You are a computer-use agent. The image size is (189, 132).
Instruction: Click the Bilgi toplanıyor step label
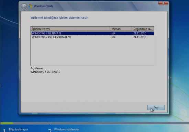pos(18,129)
